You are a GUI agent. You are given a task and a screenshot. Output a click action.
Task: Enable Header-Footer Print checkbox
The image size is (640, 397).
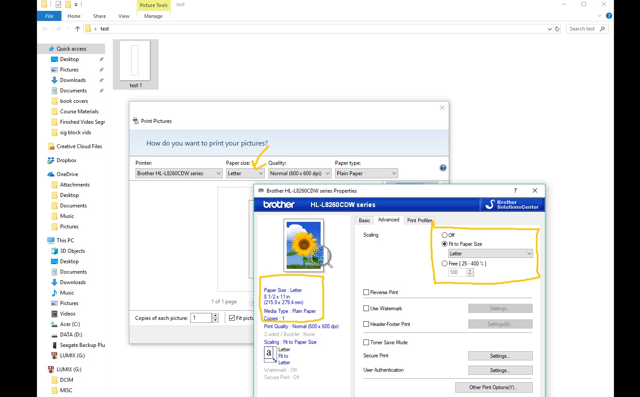tap(366, 324)
